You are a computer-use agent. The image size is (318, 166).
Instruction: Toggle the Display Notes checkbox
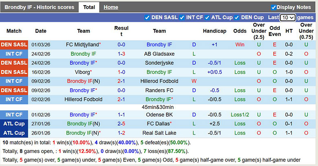pyautogui.click(x=274, y=7)
